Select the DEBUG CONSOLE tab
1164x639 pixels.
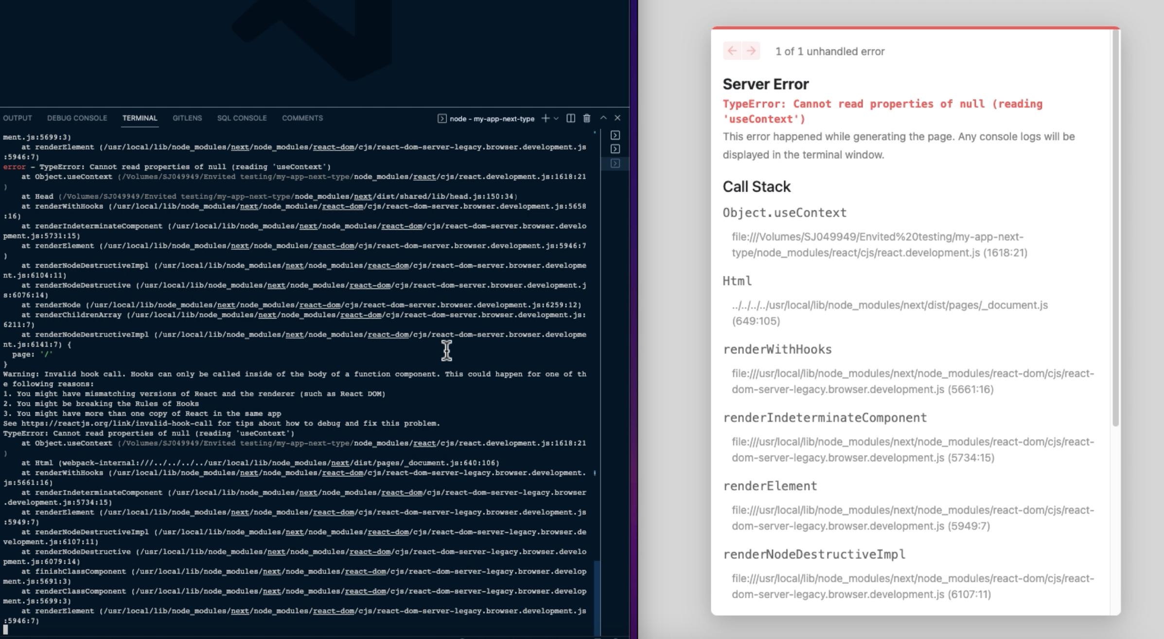point(75,118)
